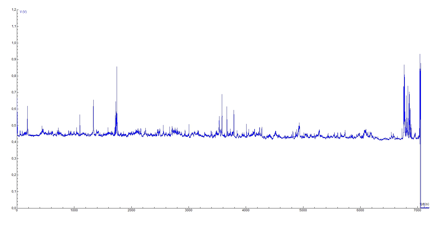
Task: Select the "1,1" y-axis tick label
Action: [x=14, y=26]
